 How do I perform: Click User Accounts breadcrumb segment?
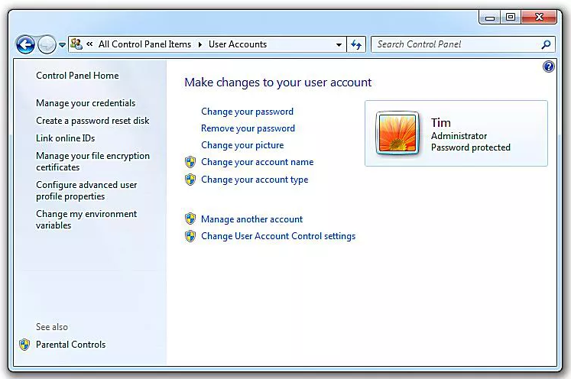[238, 44]
